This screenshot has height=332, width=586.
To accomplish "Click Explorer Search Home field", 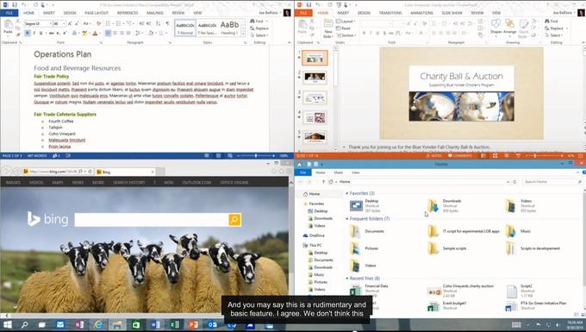I will (552, 182).
